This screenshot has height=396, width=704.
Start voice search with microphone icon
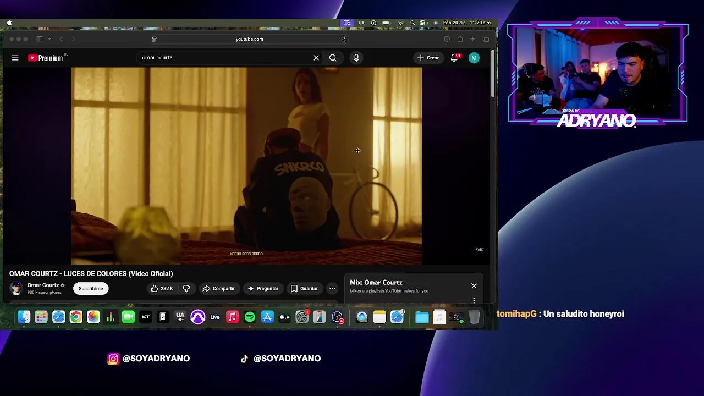[356, 58]
